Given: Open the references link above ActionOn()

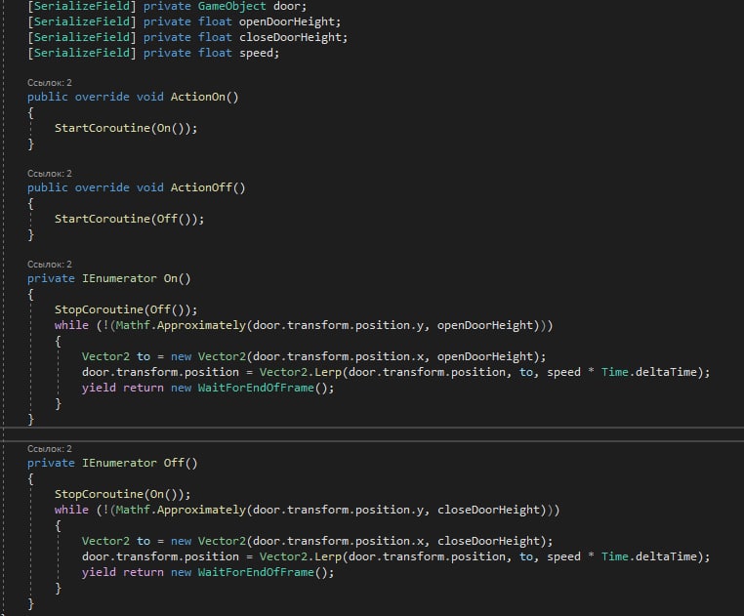Looking at the screenshot, I should (50, 83).
